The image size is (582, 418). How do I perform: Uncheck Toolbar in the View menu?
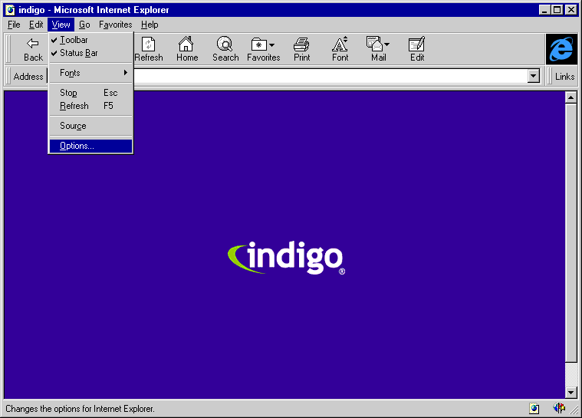click(x=90, y=40)
